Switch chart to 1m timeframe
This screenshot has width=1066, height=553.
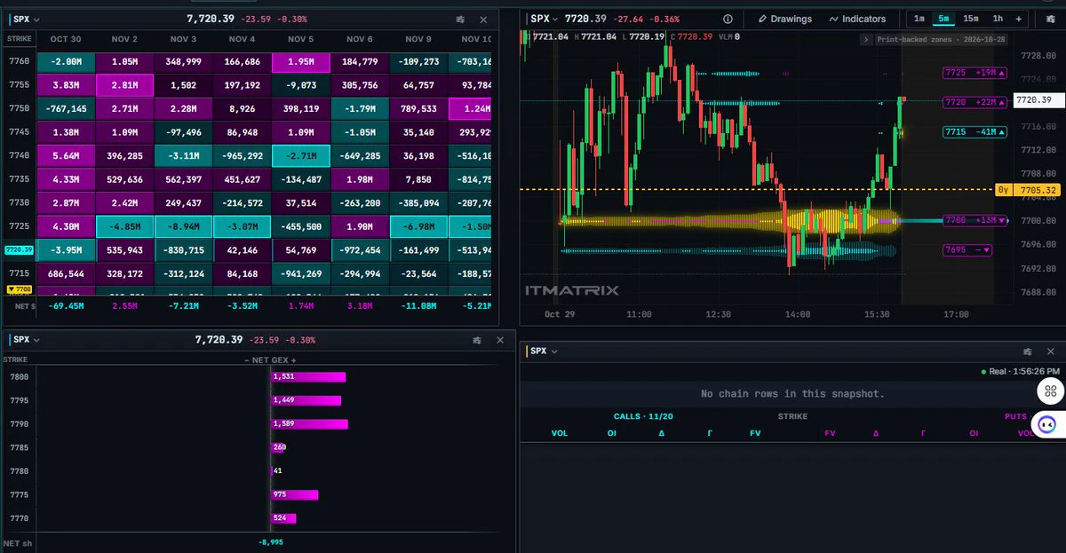click(919, 19)
